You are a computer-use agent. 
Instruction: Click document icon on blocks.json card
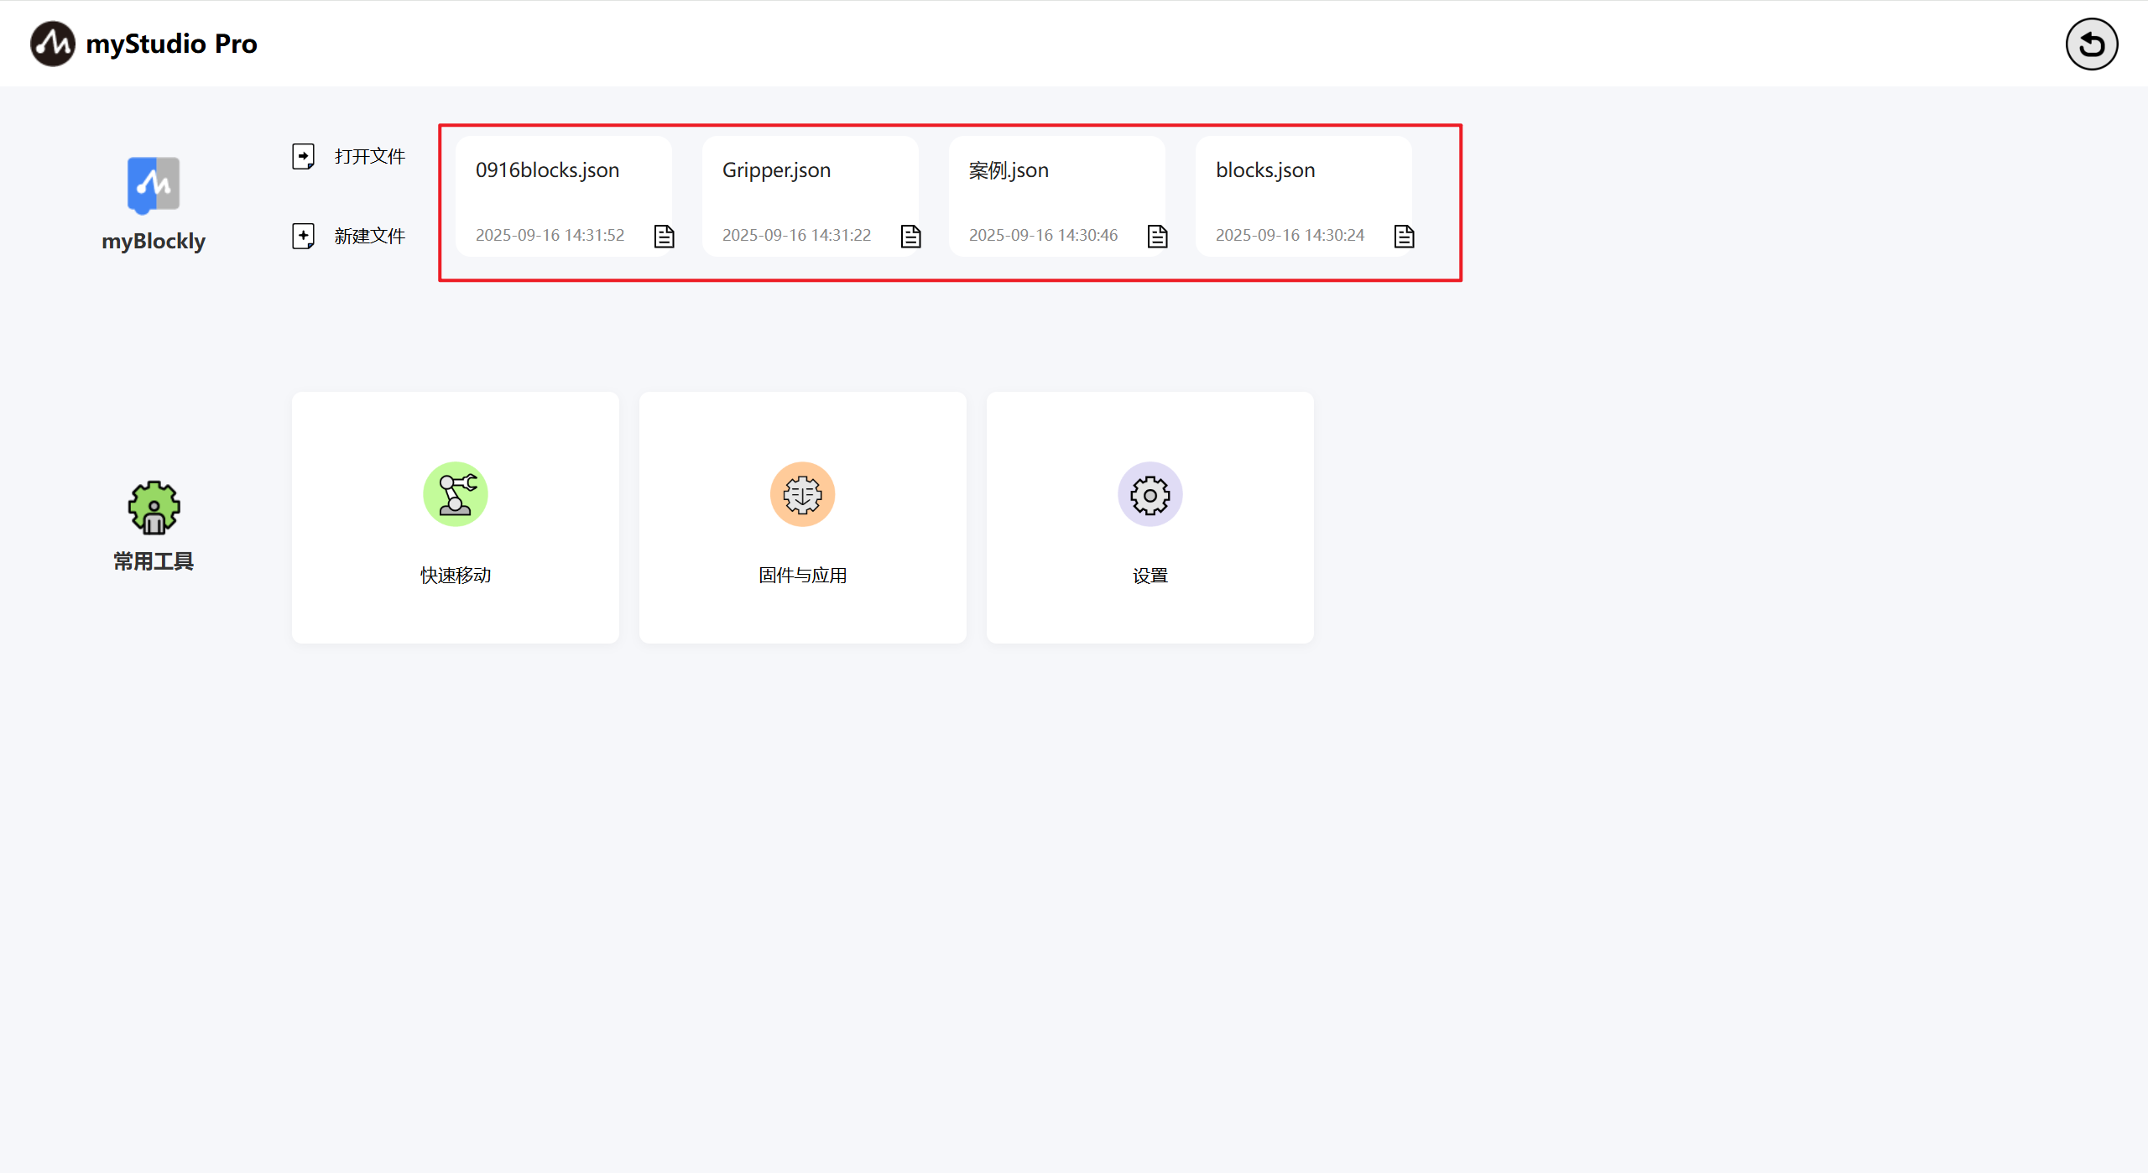point(1404,237)
